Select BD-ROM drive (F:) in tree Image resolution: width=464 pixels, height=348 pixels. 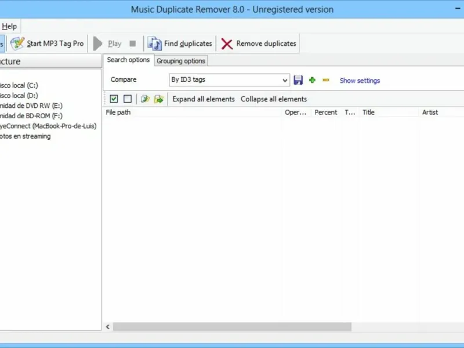point(31,115)
